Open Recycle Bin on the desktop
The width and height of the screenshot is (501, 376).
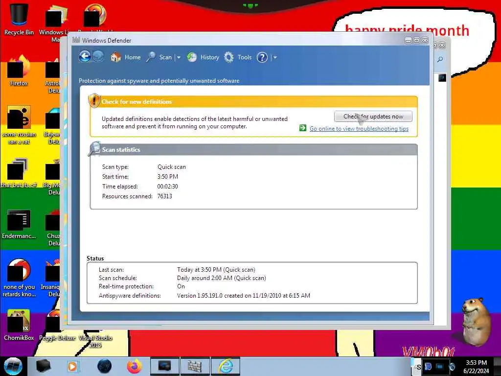coord(19,19)
